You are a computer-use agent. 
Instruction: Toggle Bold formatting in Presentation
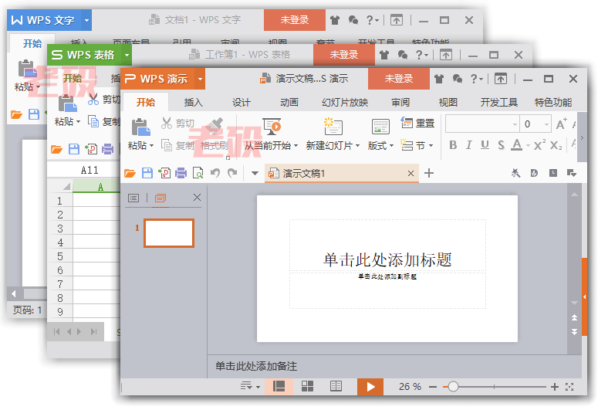[x=453, y=145]
